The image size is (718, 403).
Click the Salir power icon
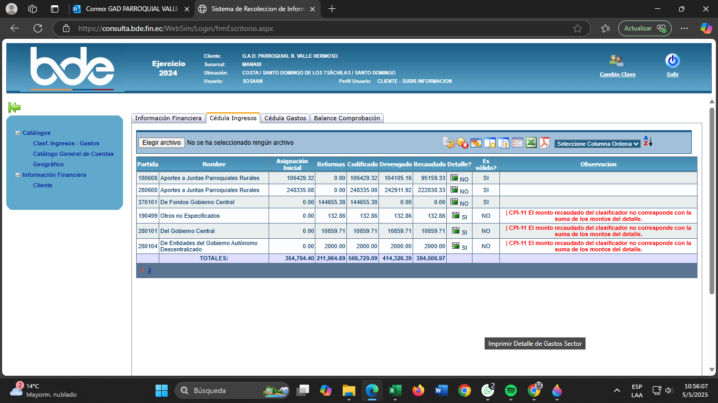point(672,61)
